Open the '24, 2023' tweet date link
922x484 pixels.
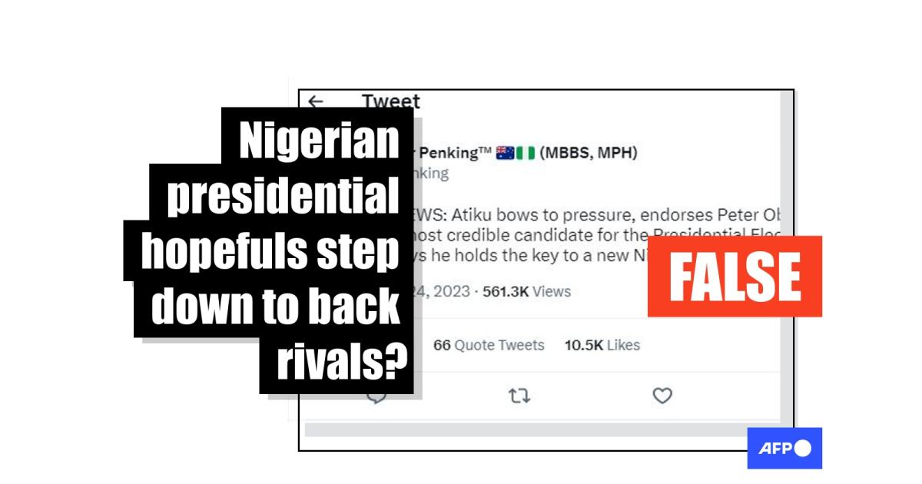pos(442,291)
